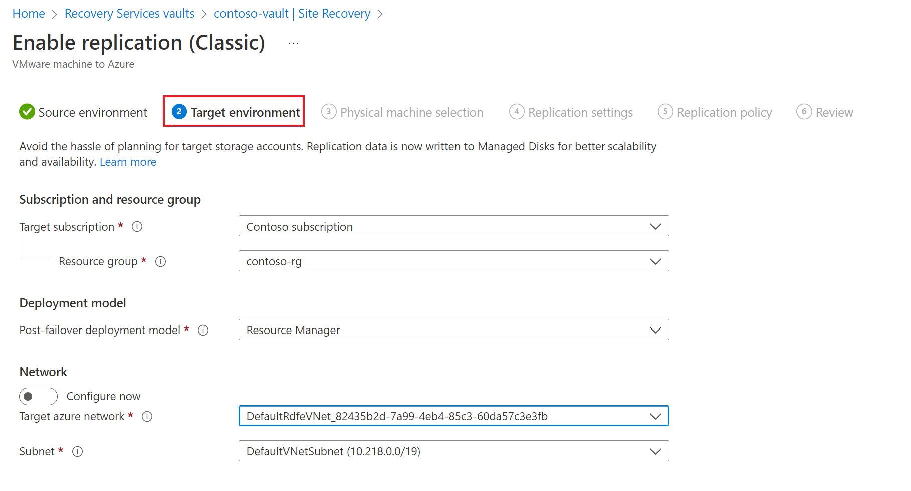911x491 pixels.
Task: Click the Subnet info icon
Action: click(x=77, y=452)
